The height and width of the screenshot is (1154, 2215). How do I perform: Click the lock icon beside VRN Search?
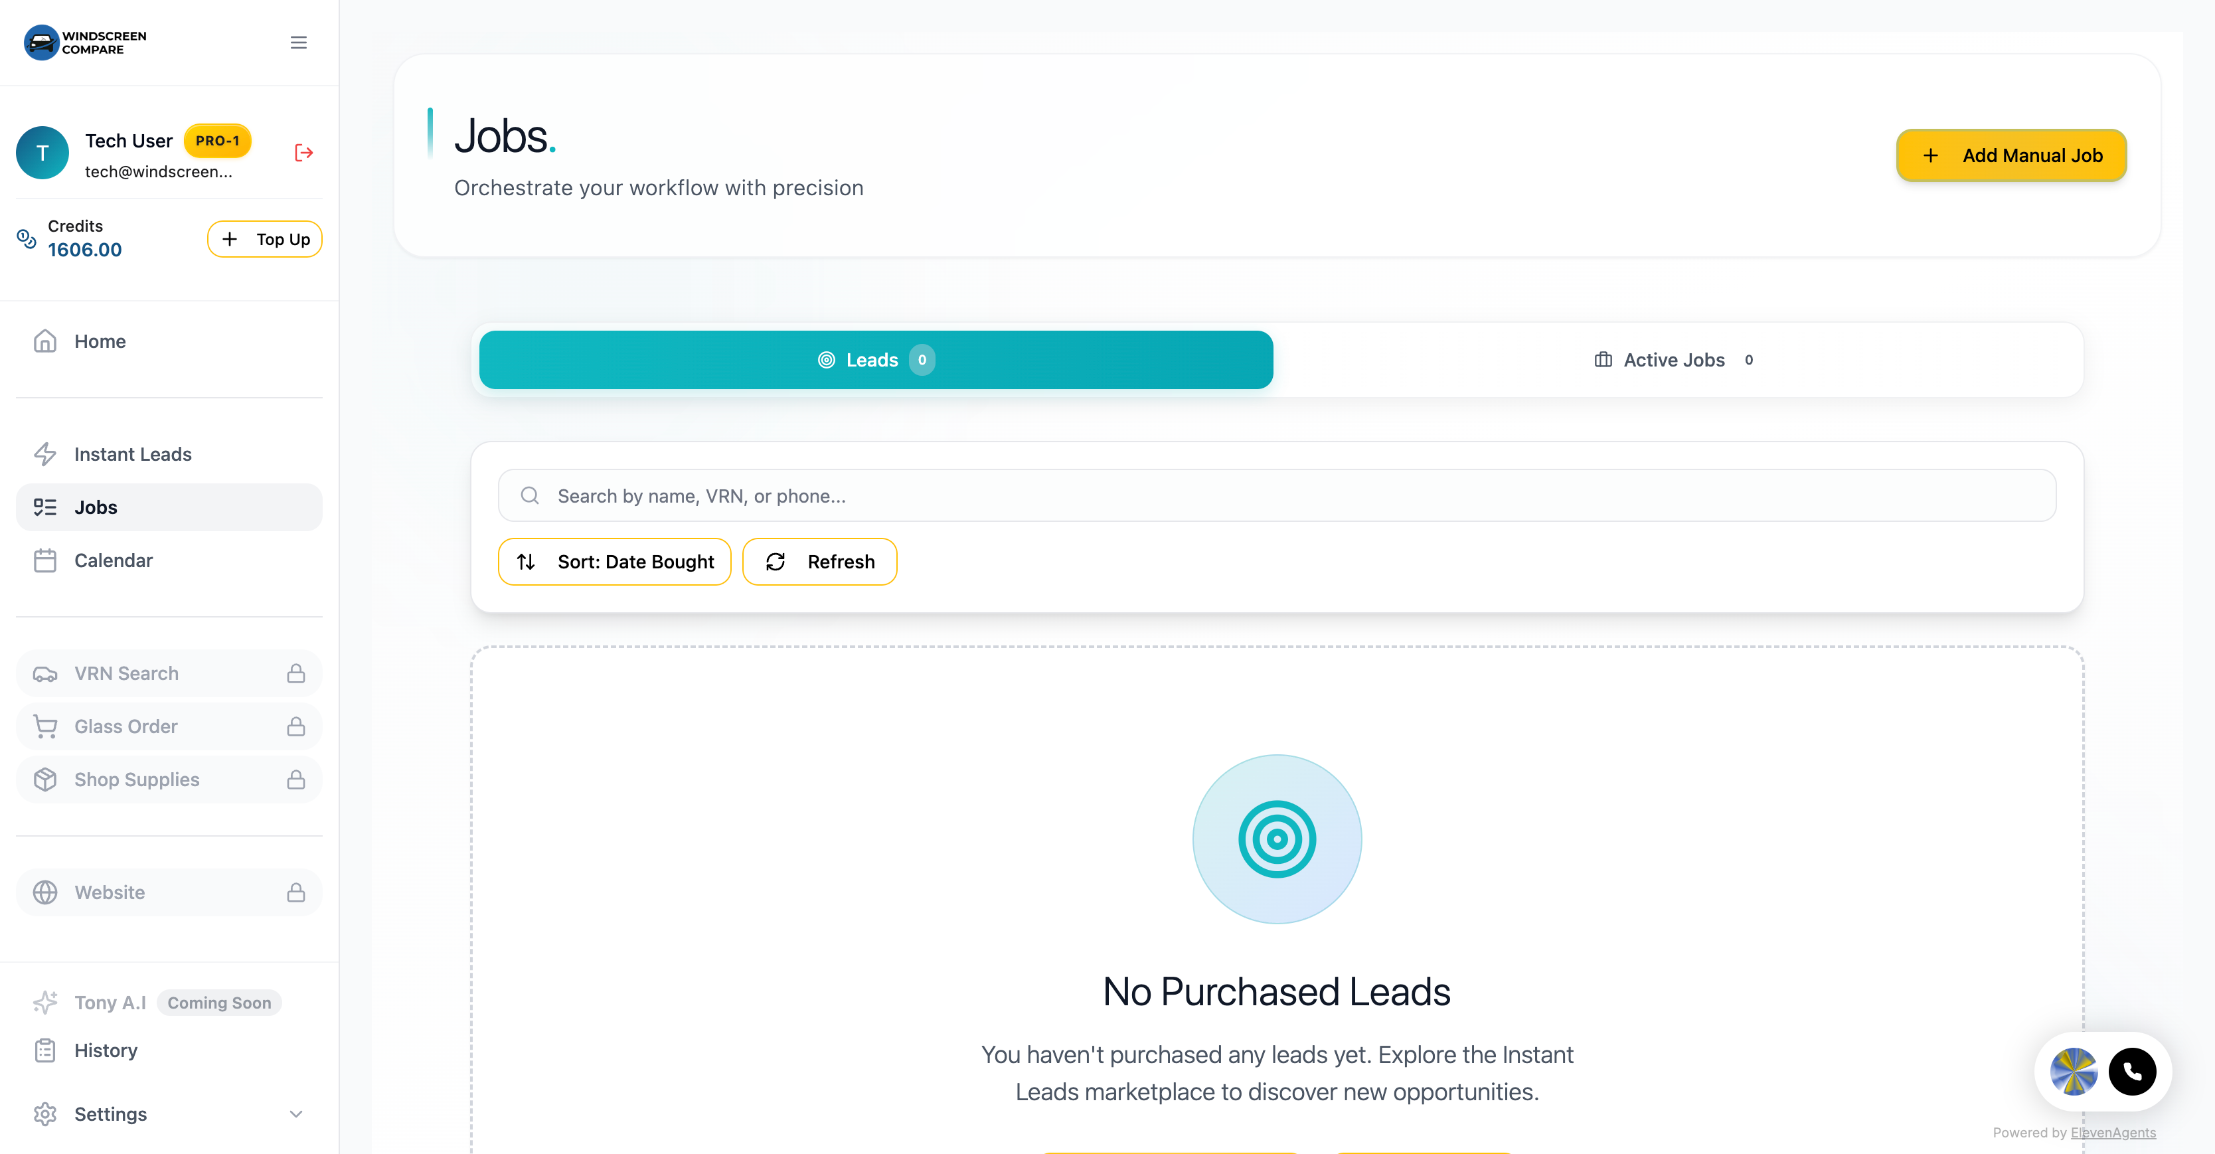tap(295, 673)
